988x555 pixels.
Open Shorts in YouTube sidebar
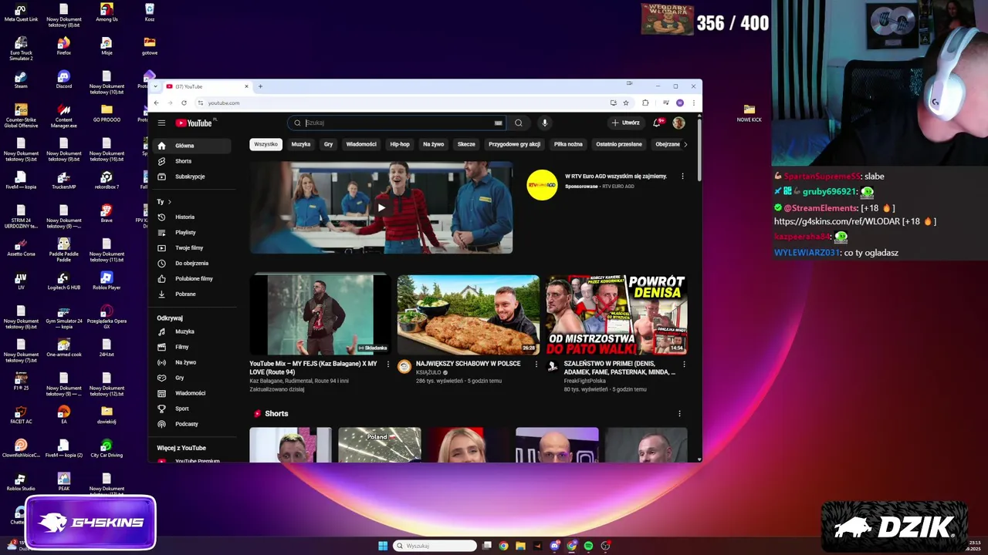[x=193, y=161]
